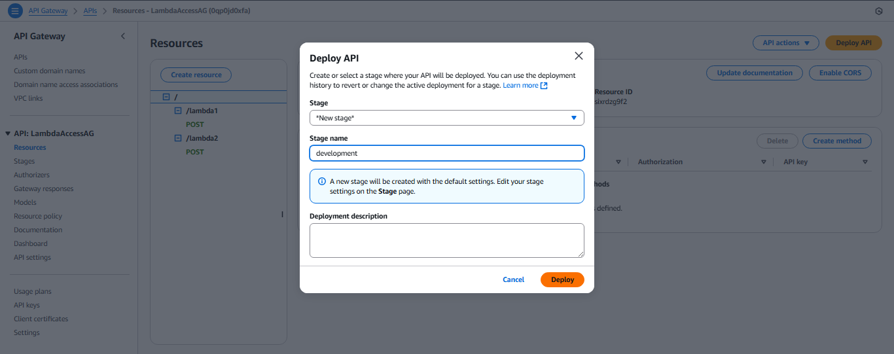Open the APIs breadcrumb link
The height and width of the screenshot is (354, 894).
pos(90,11)
